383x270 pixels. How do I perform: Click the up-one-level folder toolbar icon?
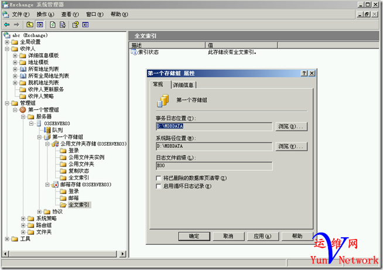click(30, 25)
